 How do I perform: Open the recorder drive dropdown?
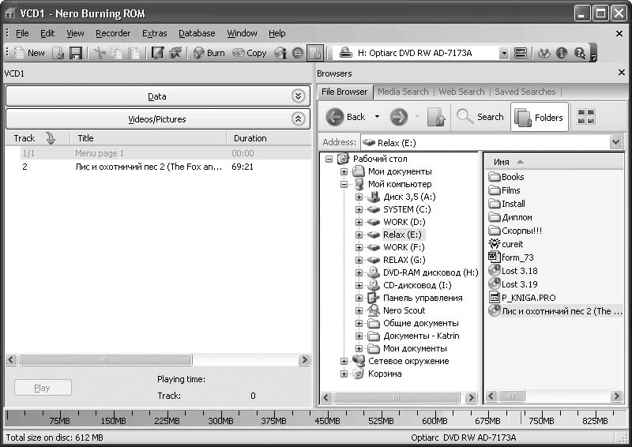[x=503, y=53]
